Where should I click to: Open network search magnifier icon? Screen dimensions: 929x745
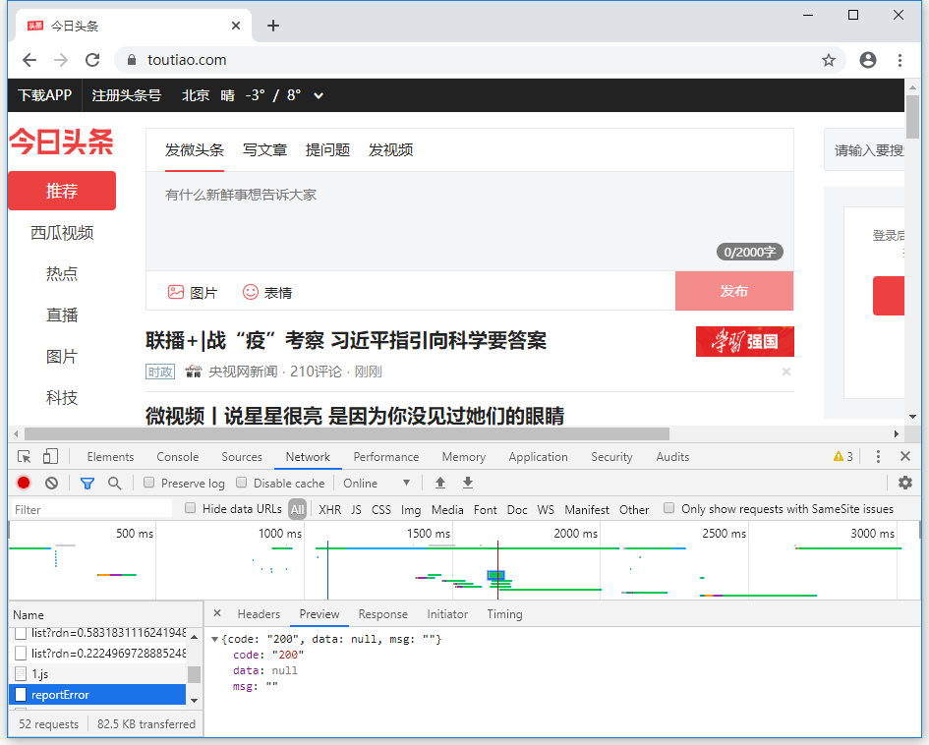115,483
